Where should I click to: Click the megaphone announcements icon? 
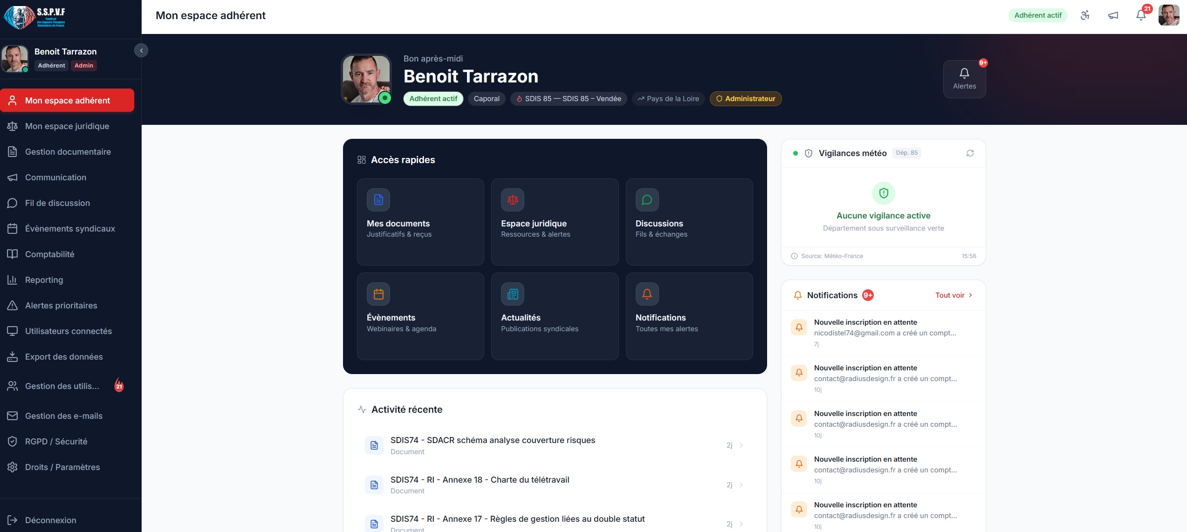coord(1113,15)
